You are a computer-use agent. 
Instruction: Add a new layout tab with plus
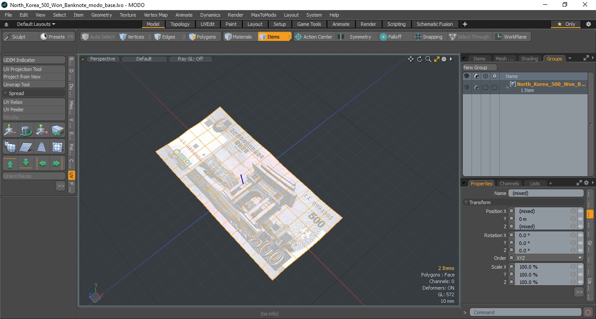click(465, 24)
